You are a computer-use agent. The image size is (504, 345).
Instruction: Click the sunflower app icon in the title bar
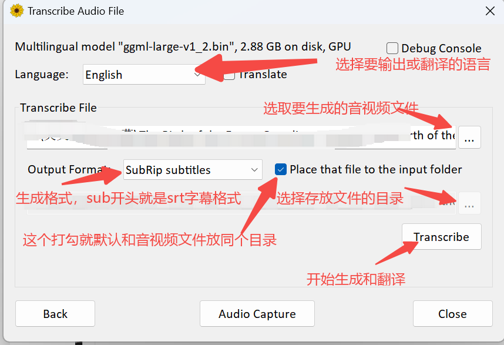pos(17,11)
